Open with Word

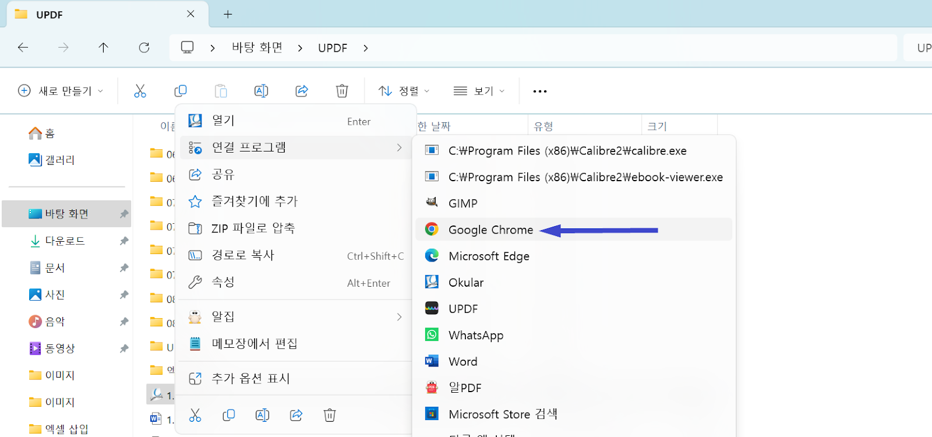pos(573,361)
